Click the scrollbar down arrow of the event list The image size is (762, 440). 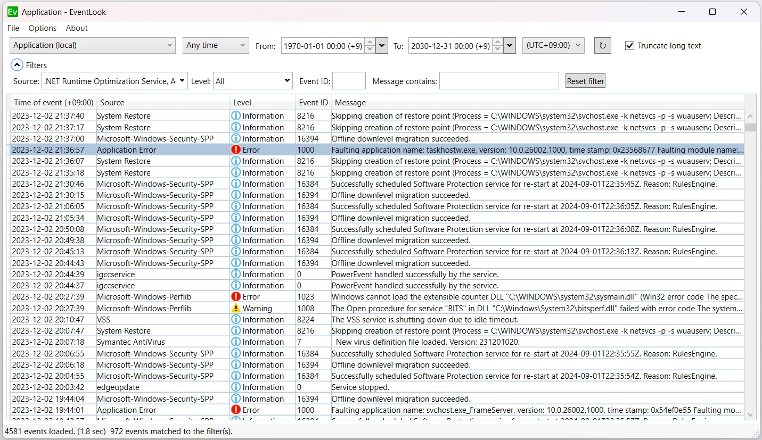[x=751, y=414]
